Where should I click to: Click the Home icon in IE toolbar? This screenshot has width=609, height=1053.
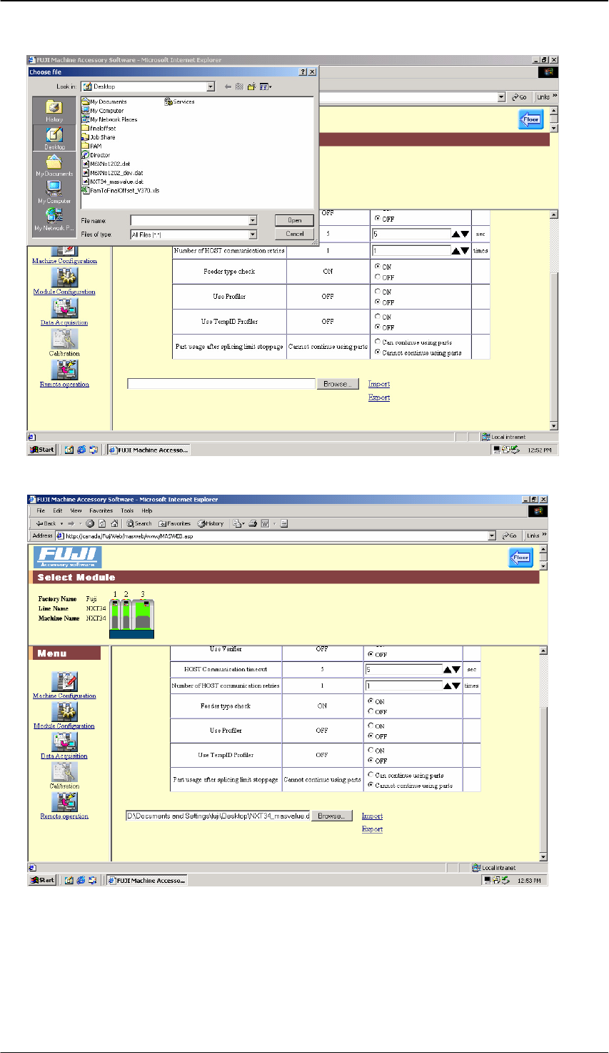pos(114,523)
